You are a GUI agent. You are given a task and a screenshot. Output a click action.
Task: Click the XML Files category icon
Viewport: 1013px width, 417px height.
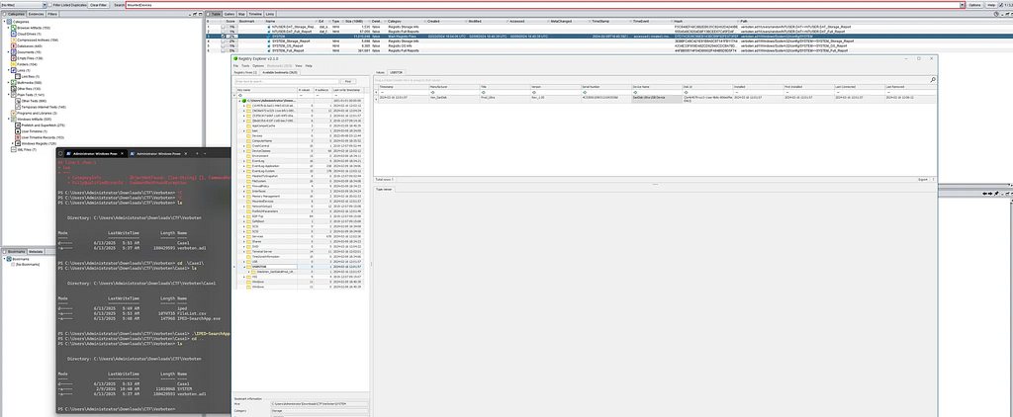14,150
